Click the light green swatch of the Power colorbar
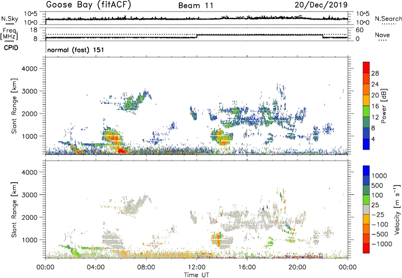This screenshot has width=402, height=278. [366, 111]
